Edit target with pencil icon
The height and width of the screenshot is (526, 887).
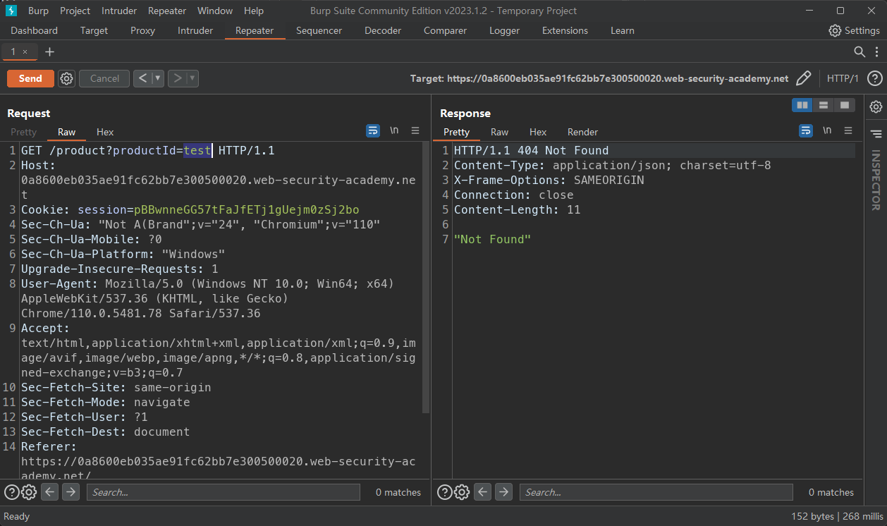803,78
